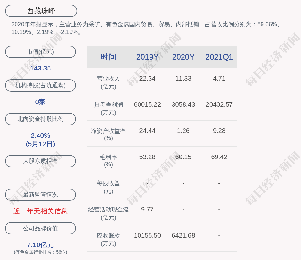
Task: Click the 公司品牌价值 label pill
Action: tap(40, 228)
